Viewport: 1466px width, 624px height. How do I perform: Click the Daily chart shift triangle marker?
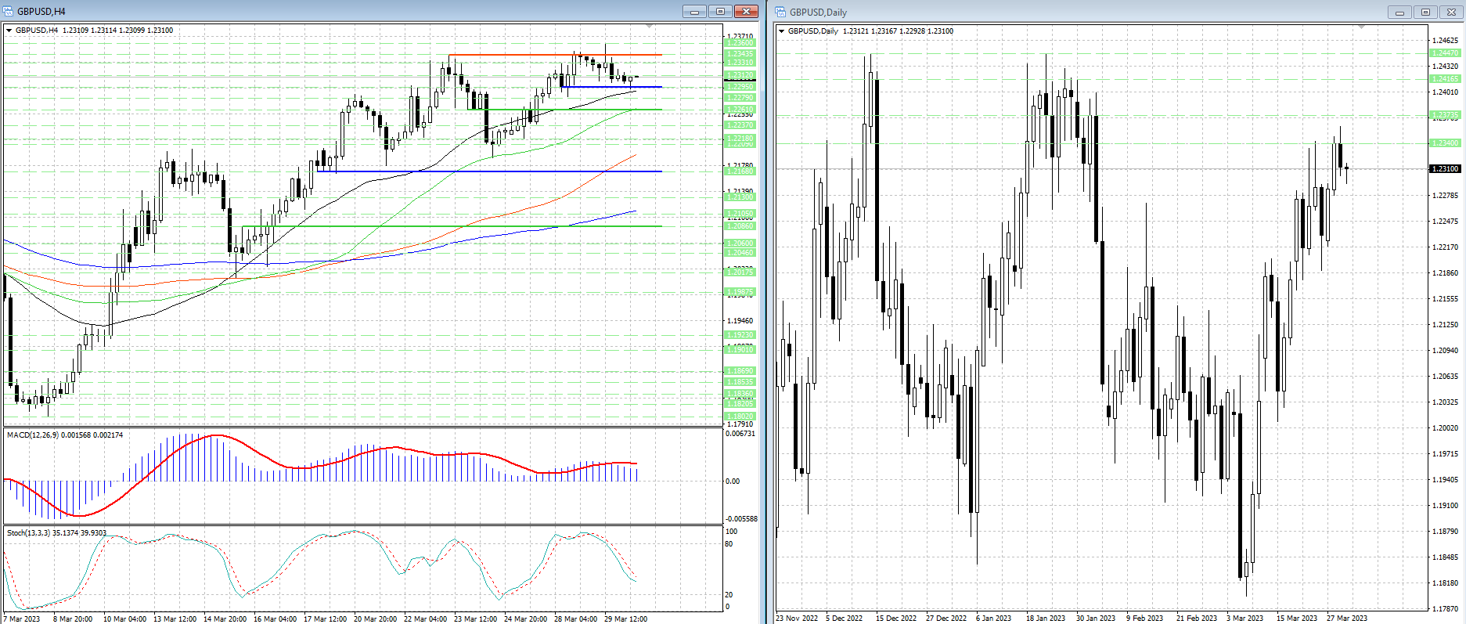pyautogui.click(x=1361, y=27)
